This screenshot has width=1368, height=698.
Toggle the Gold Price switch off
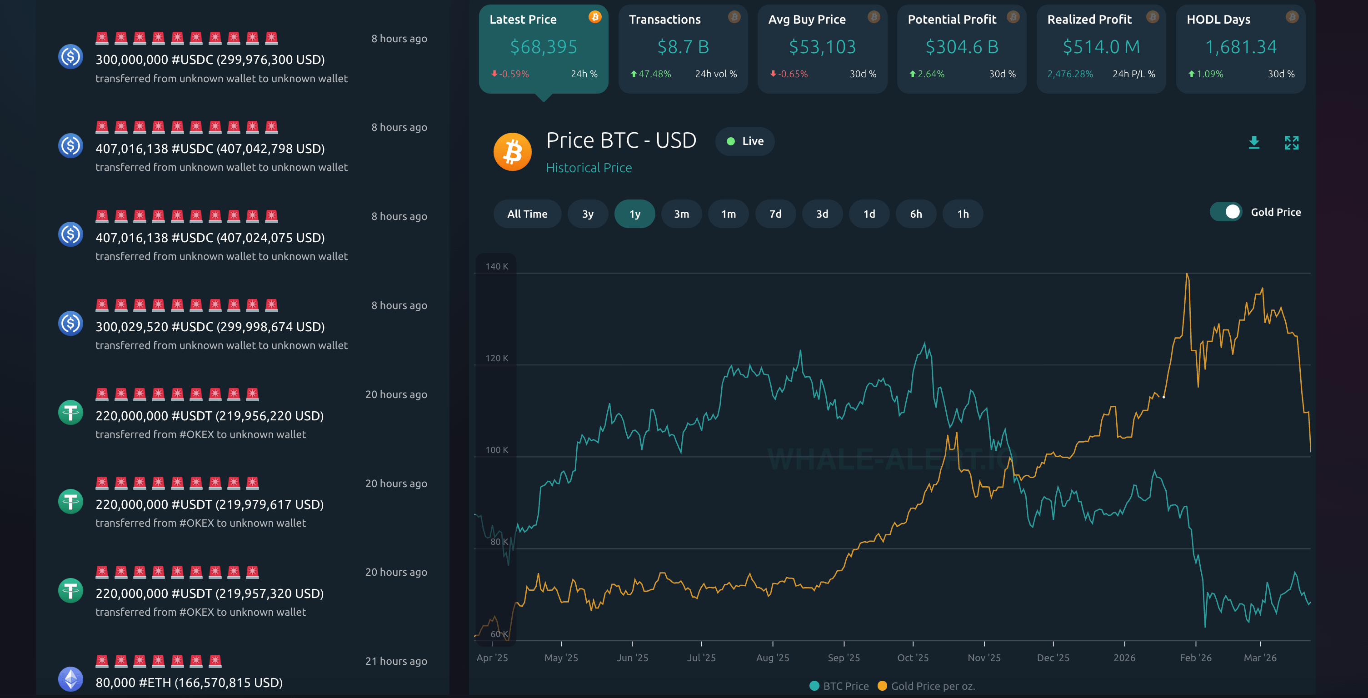click(1226, 212)
